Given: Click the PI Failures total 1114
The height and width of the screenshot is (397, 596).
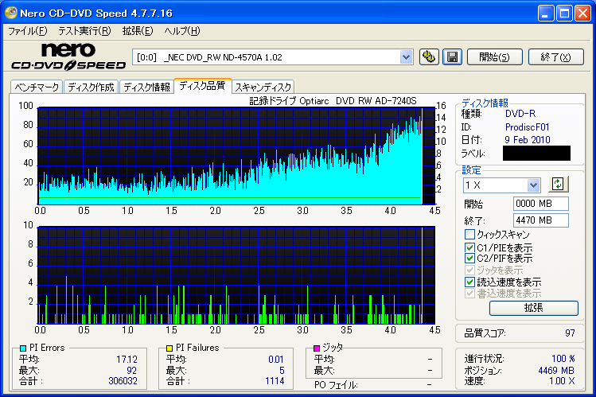Looking at the screenshot, I should (275, 381).
